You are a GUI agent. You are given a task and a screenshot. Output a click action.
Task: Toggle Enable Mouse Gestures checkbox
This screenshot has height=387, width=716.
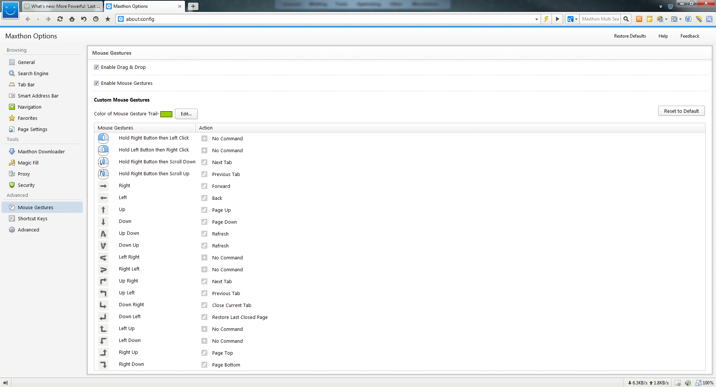97,83
